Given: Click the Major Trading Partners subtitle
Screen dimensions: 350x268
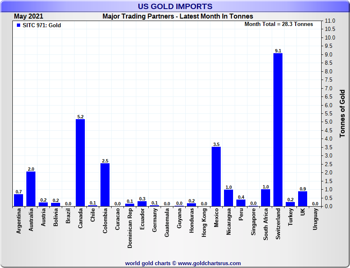Looking at the screenshot, I should coord(177,16).
